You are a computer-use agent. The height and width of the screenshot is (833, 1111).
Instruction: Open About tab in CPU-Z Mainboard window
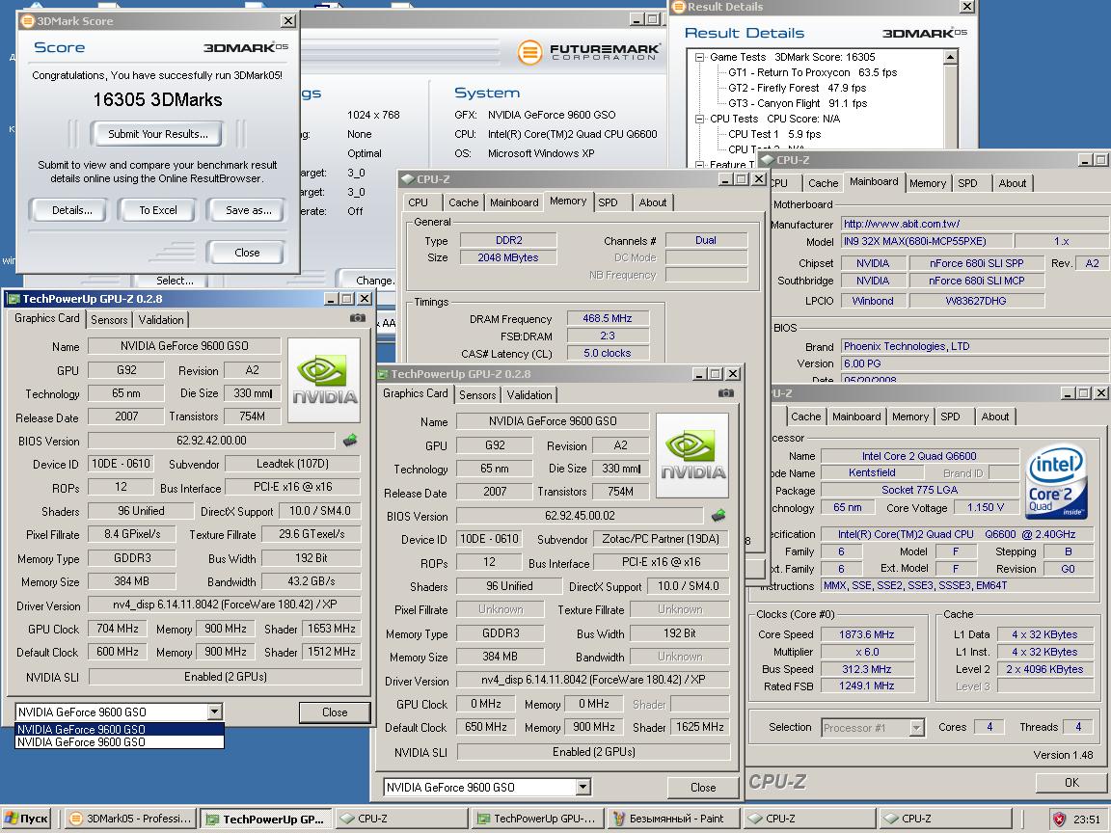pos(1013,183)
